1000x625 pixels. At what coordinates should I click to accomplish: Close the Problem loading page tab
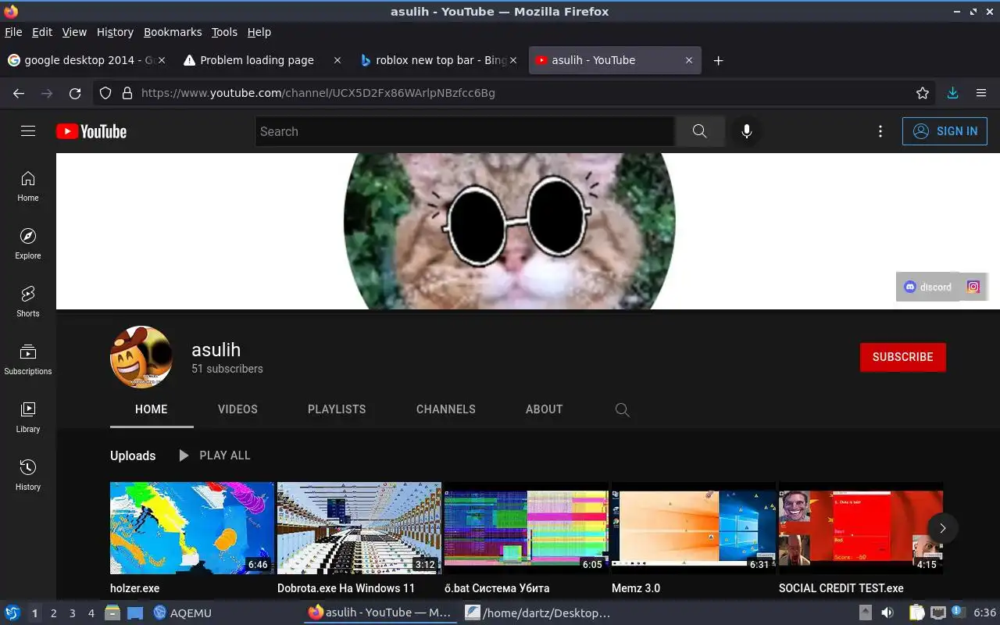click(337, 60)
